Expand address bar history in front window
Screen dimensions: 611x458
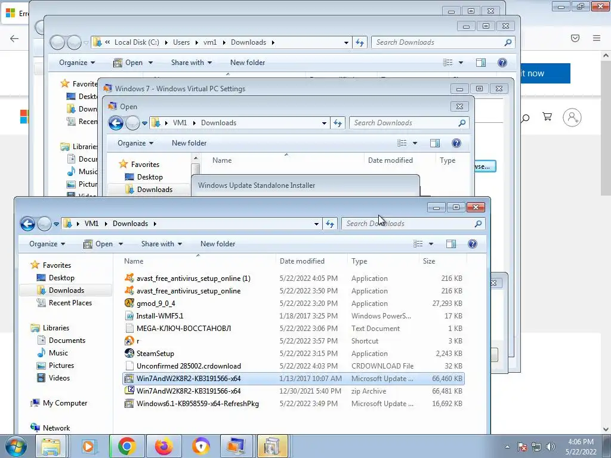[x=316, y=224]
